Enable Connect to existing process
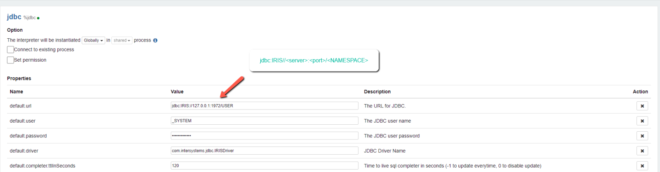 (11, 50)
